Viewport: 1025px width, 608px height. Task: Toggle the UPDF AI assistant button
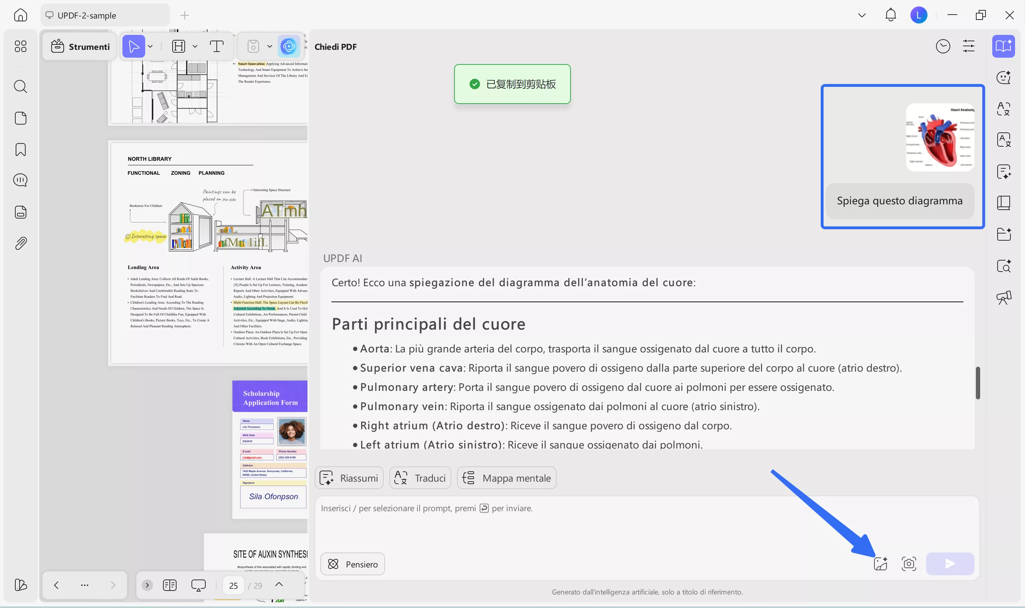289,46
